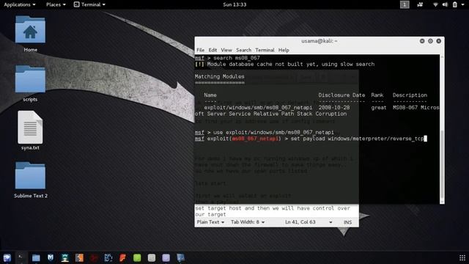Image resolution: width=469 pixels, height=264 pixels.
Task: Click the 'Disclosure Date' column header
Action: (341, 95)
